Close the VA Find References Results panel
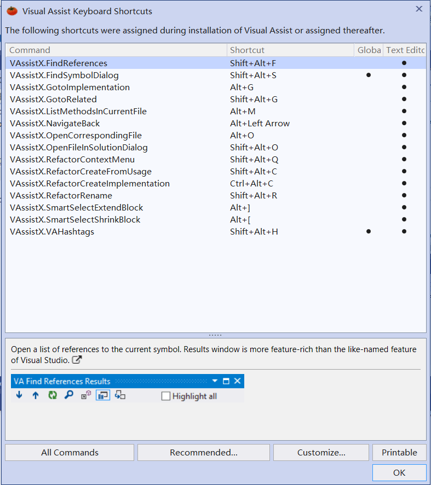Viewport: 431px width, 485px height. click(x=237, y=381)
